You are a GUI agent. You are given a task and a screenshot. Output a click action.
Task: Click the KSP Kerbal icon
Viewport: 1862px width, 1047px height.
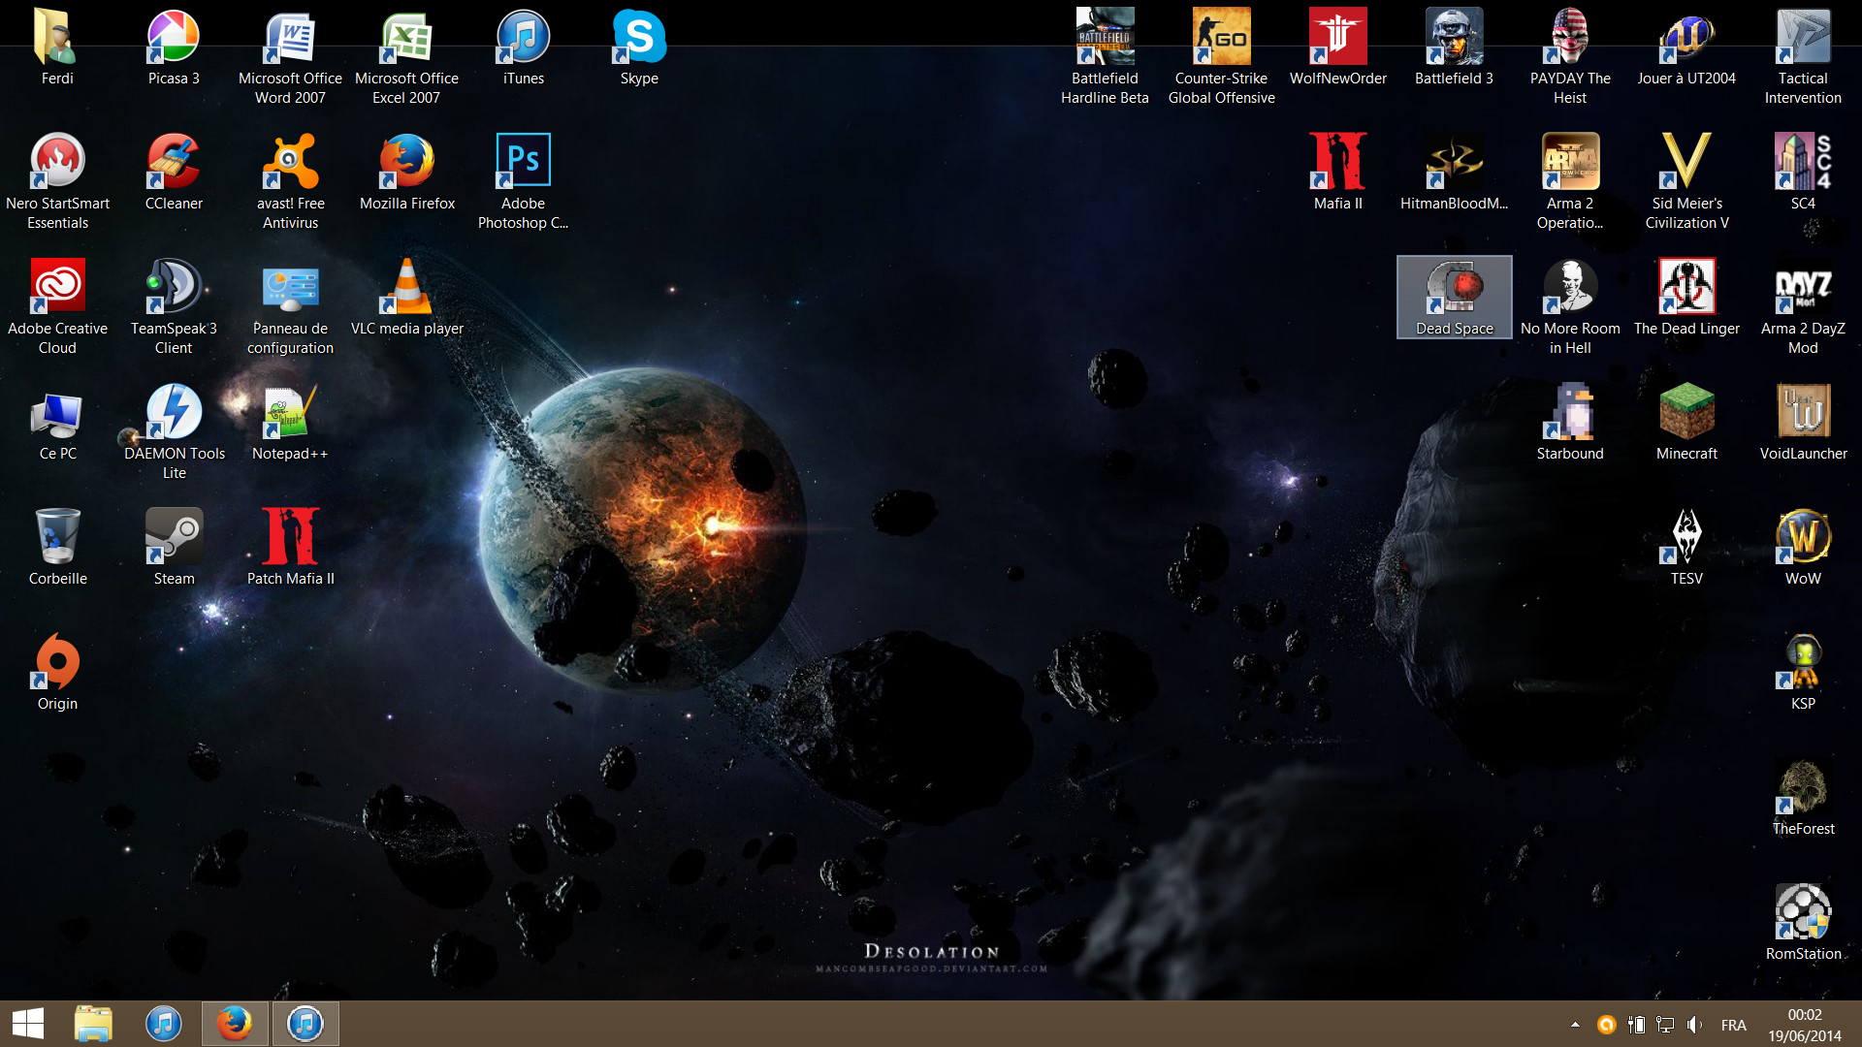[x=1803, y=673]
